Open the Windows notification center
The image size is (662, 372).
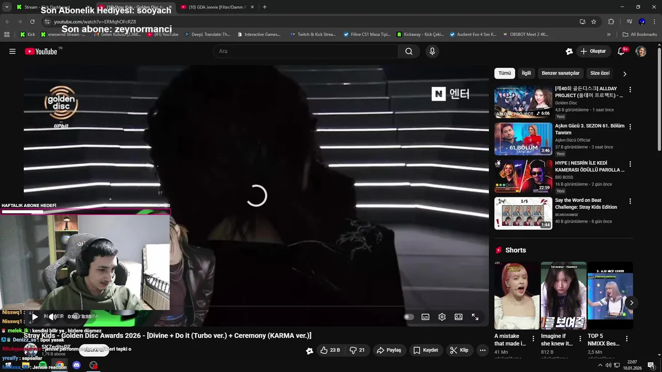click(651, 365)
